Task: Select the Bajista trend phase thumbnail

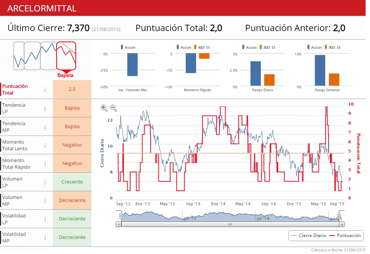Action: (66, 56)
